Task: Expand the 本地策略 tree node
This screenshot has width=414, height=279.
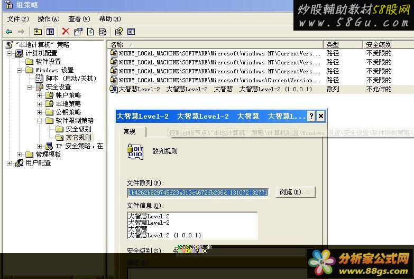Action: (39, 104)
